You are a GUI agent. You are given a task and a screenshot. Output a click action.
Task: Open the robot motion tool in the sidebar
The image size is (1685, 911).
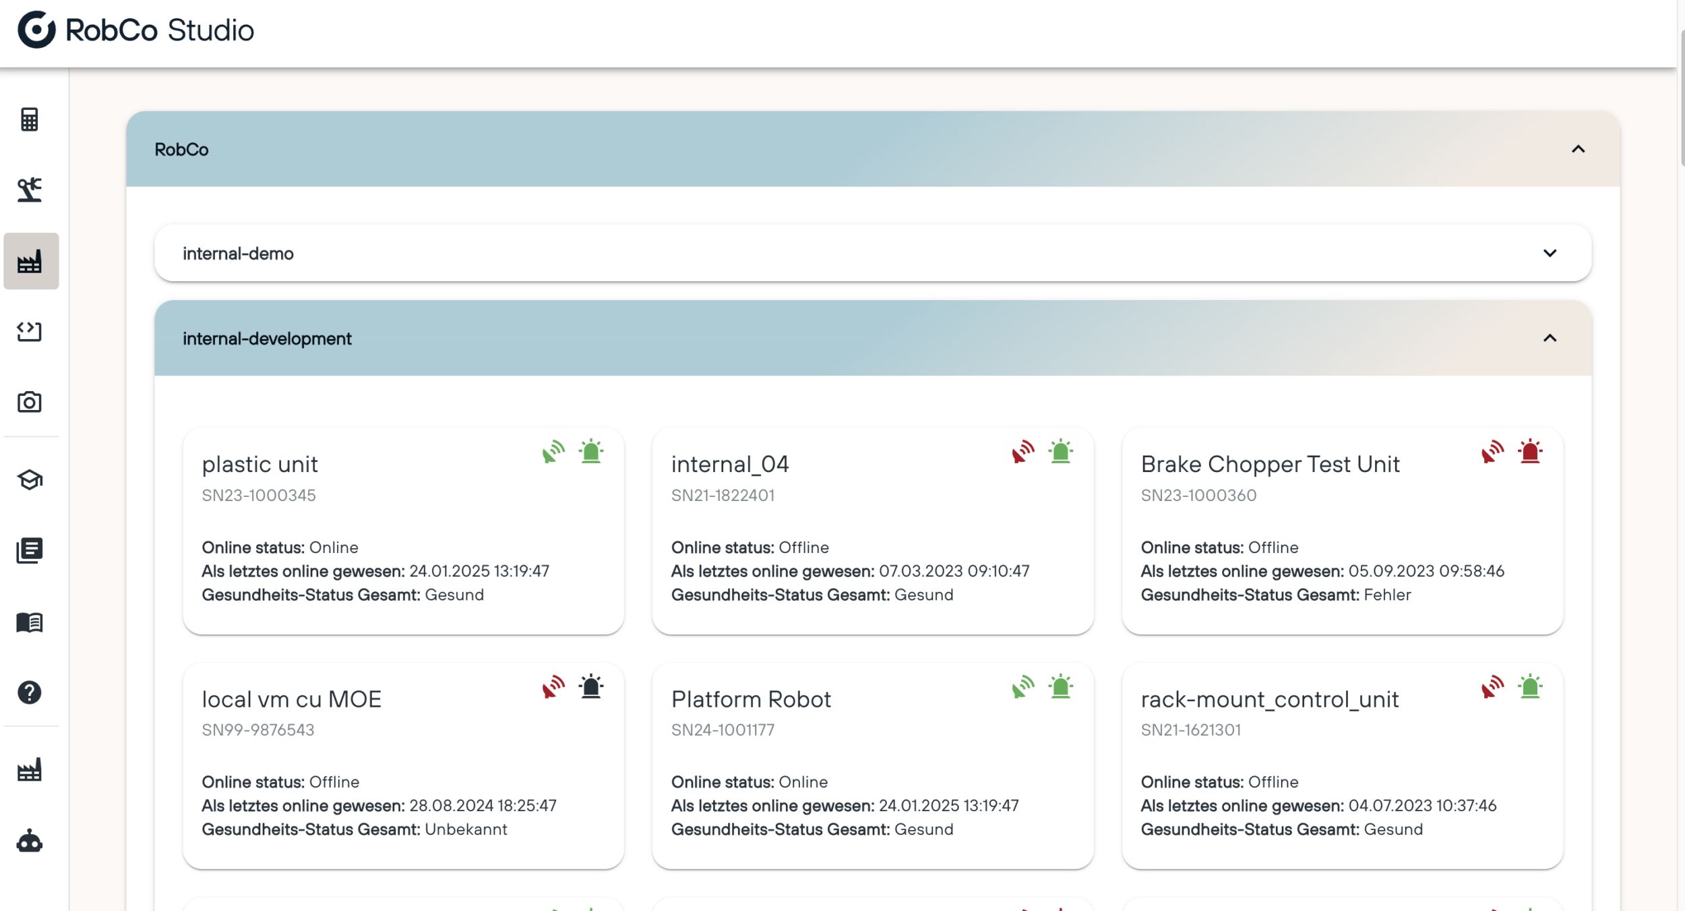[30, 191]
